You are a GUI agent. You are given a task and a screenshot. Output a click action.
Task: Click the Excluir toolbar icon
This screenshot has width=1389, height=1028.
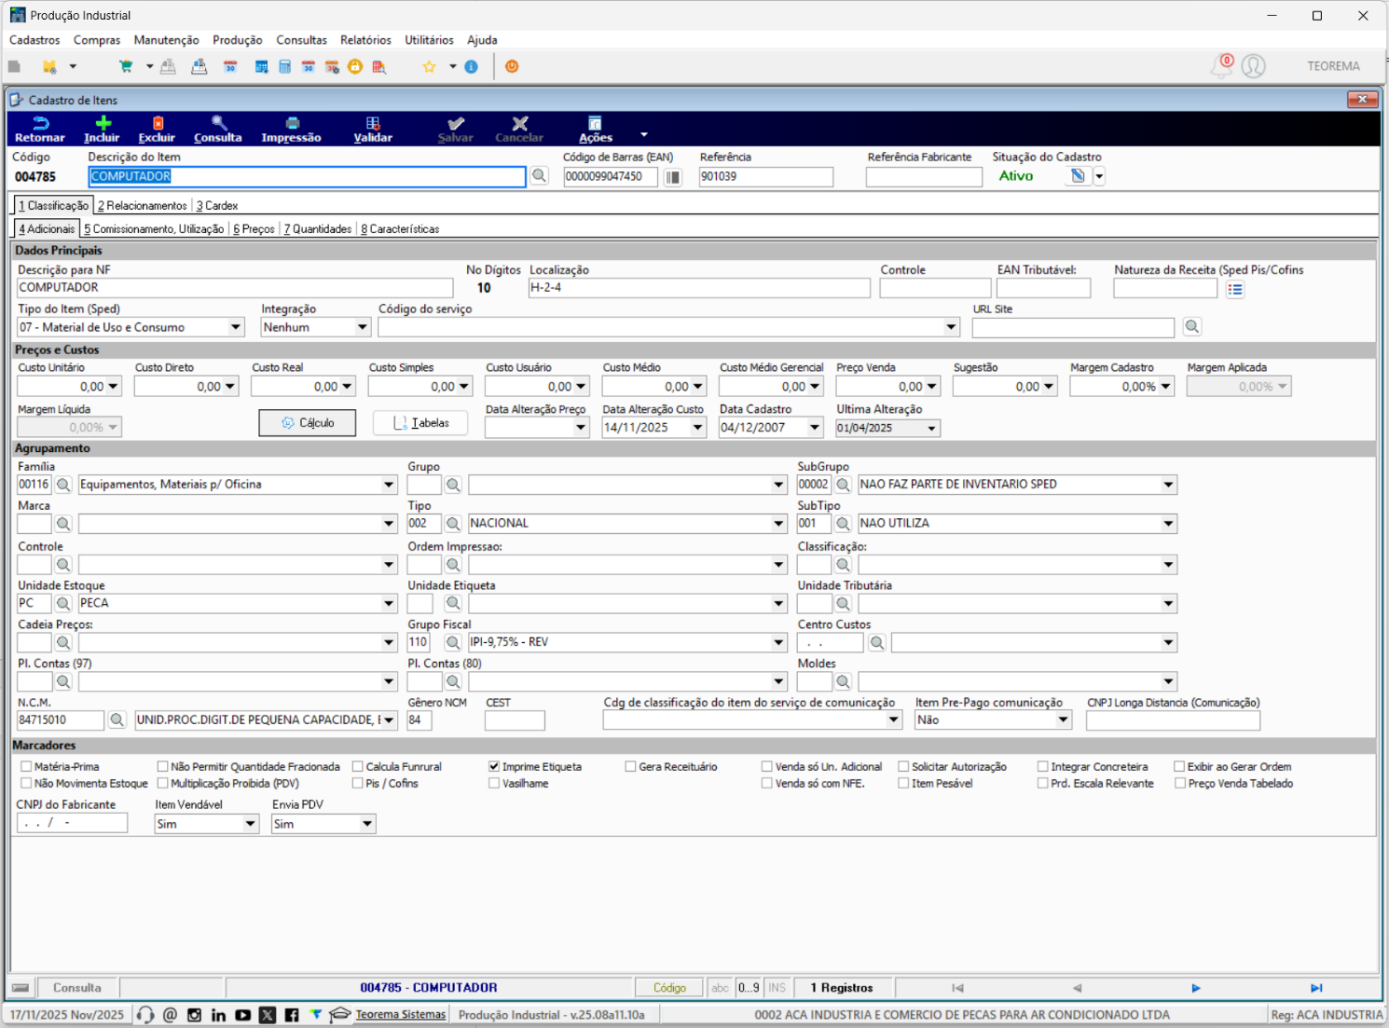pos(158,123)
